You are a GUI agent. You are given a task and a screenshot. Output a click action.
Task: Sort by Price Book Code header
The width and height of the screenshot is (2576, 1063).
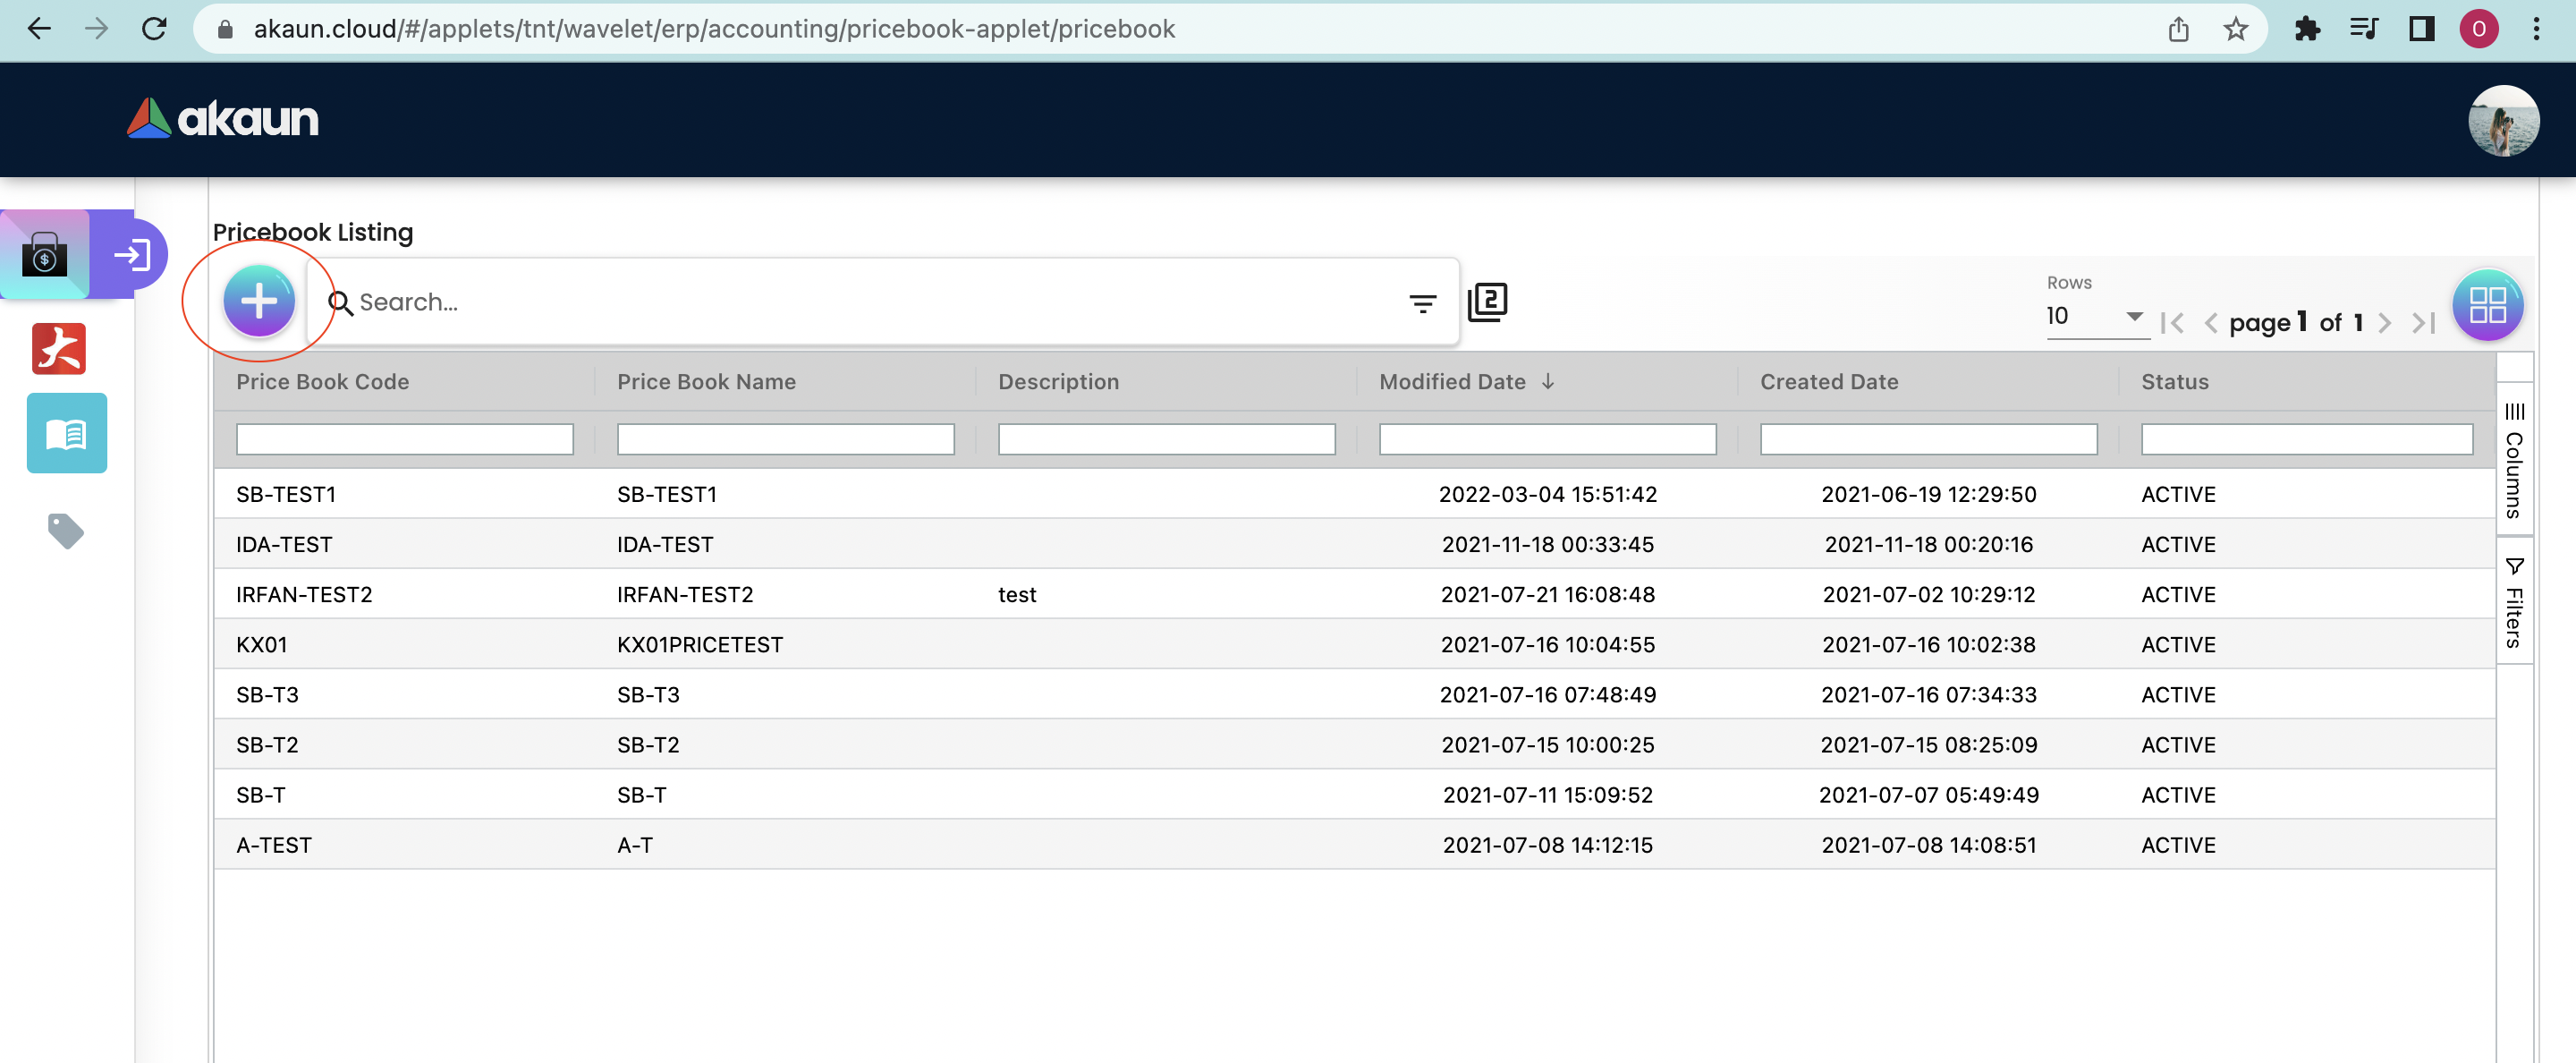[322, 382]
